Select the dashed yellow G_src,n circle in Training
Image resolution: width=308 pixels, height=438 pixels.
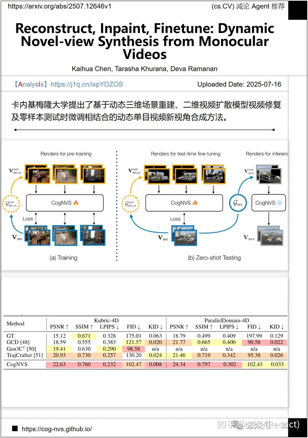click(x=11, y=203)
